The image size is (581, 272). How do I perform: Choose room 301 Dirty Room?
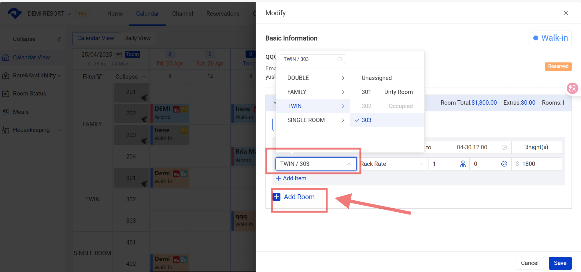coord(387,92)
